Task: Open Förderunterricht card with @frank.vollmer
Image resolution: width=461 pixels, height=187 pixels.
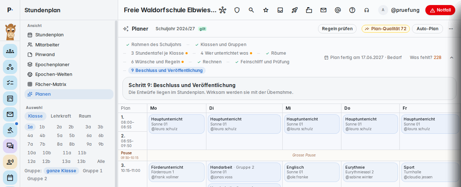Action: (176, 172)
